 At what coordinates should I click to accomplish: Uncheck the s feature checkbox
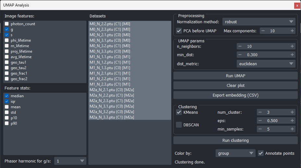(x=7, y=35)
